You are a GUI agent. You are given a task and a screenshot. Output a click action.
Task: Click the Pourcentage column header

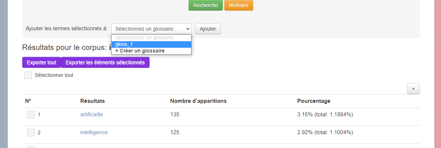tap(314, 101)
